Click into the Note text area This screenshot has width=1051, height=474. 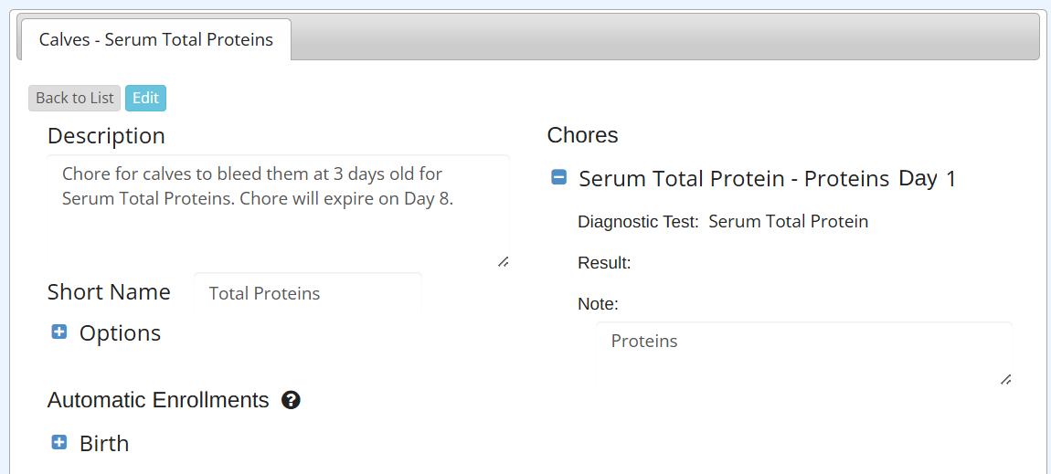pyautogui.click(x=804, y=354)
